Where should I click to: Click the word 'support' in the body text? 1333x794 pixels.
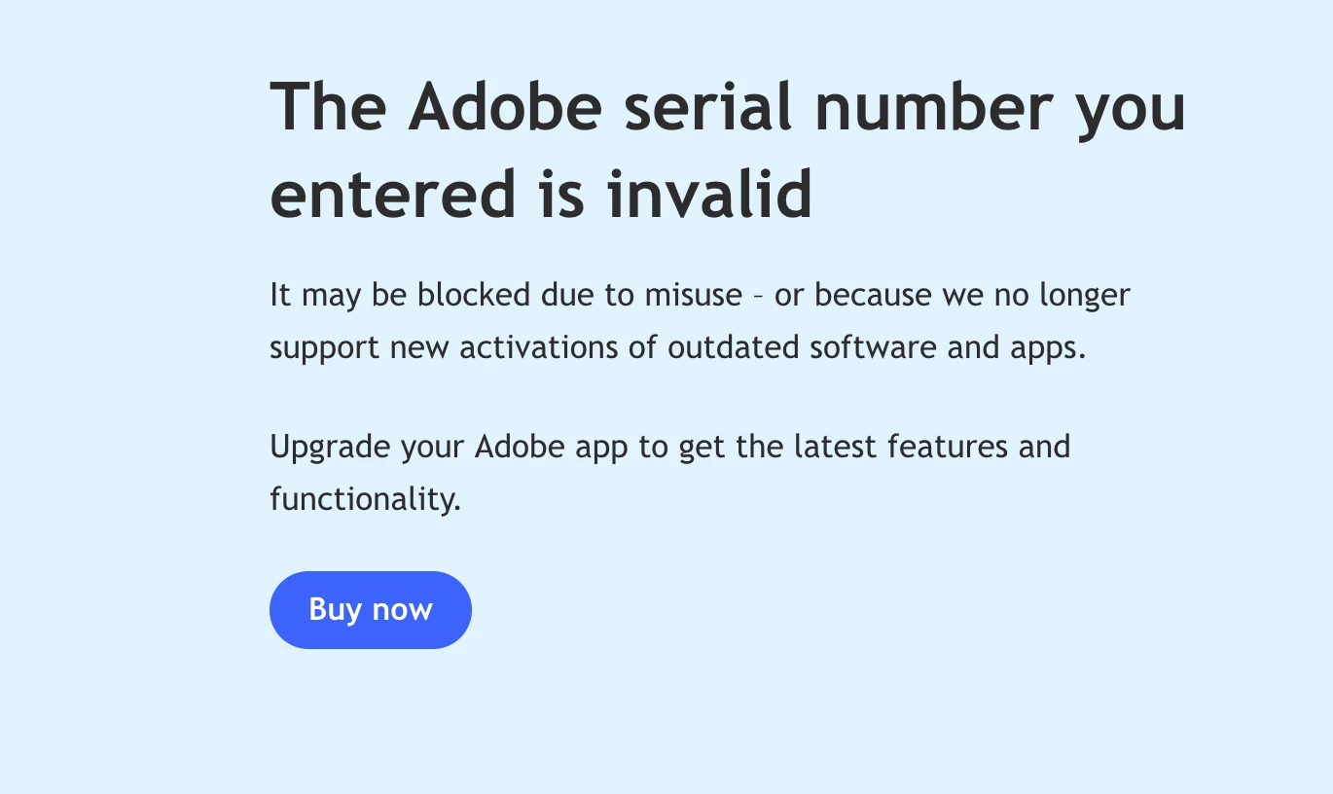[324, 348]
